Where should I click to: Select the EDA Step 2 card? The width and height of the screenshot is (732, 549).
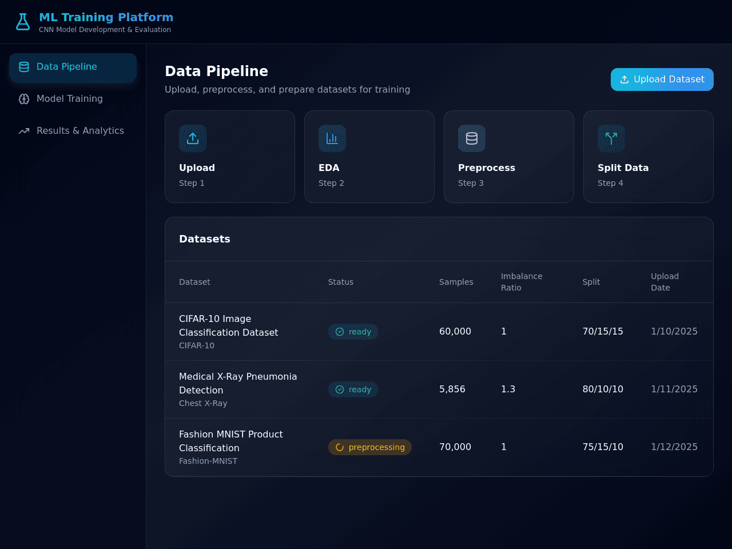click(369, 157)
